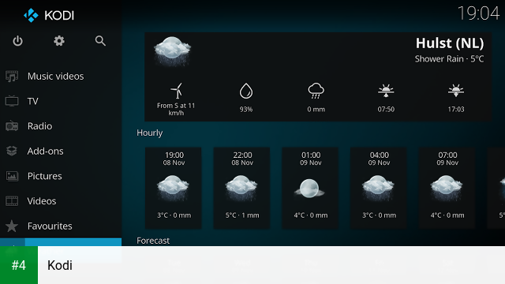Select the TV icon in sidebar
Viewport: 505px width, 284px height.
pyautogui.click(x=12, y=101)
